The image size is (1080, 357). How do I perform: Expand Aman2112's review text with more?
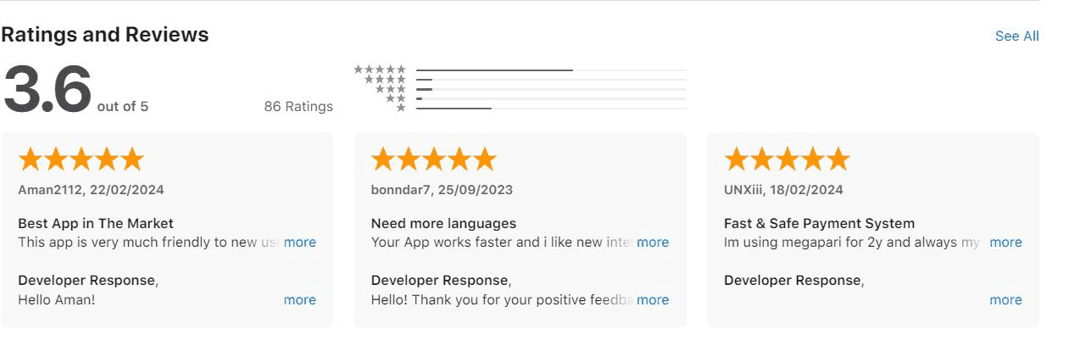pyautogui.click(x=299, y=243)
